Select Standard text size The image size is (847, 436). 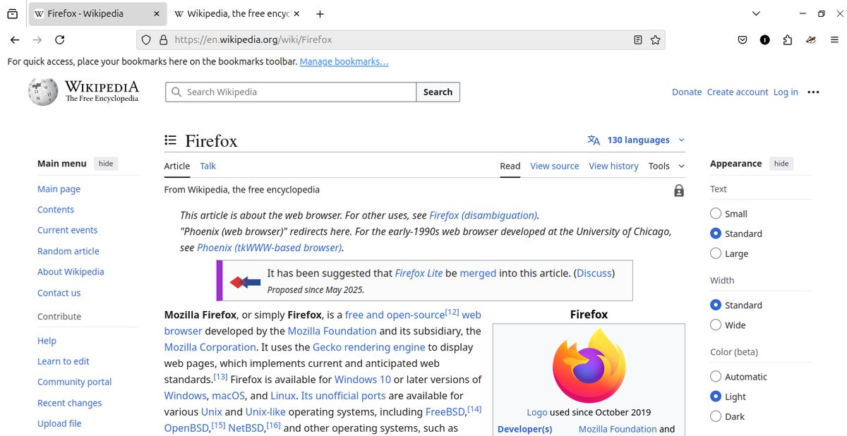pyautogui.click(x=716, y=234)
